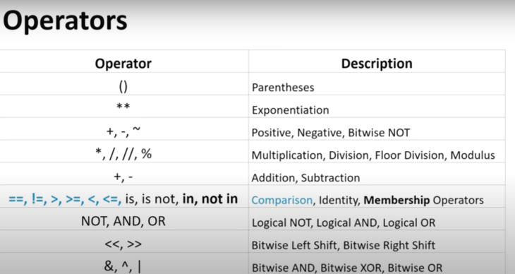The height and width of the screenshot is (274, 515).
Task: Select the ** exponentiation operator cell
Action: tap(123, 107)
